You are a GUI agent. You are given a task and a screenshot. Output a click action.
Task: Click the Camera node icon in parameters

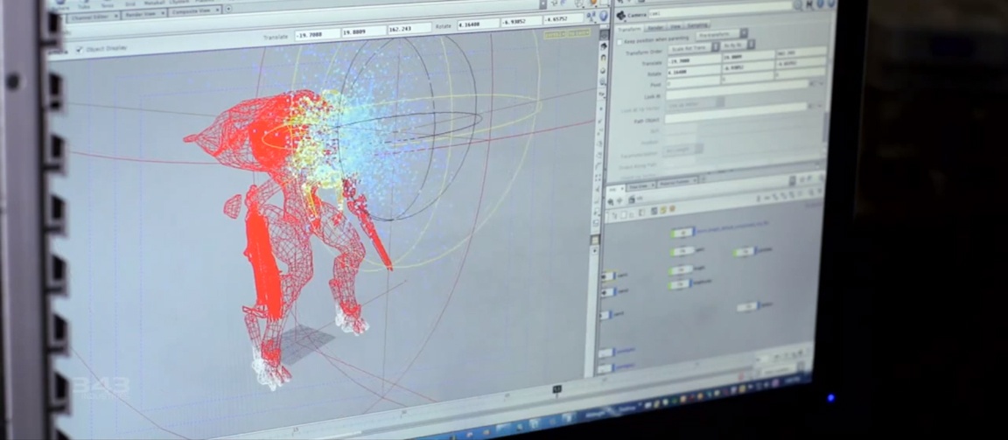coord(619,16)
